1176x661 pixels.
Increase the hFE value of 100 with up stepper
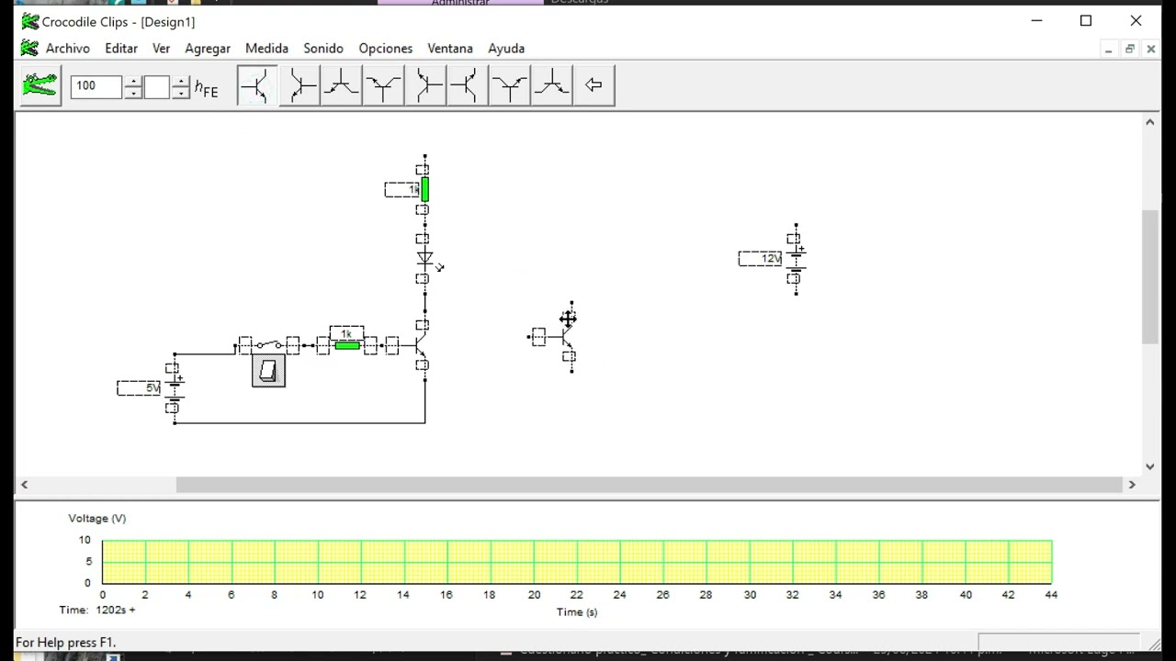click(133, 81)
